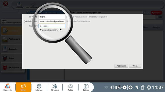Toggle the BCC checkbox beside Löschen
The image size is (165, 92).
click(145, 13)
